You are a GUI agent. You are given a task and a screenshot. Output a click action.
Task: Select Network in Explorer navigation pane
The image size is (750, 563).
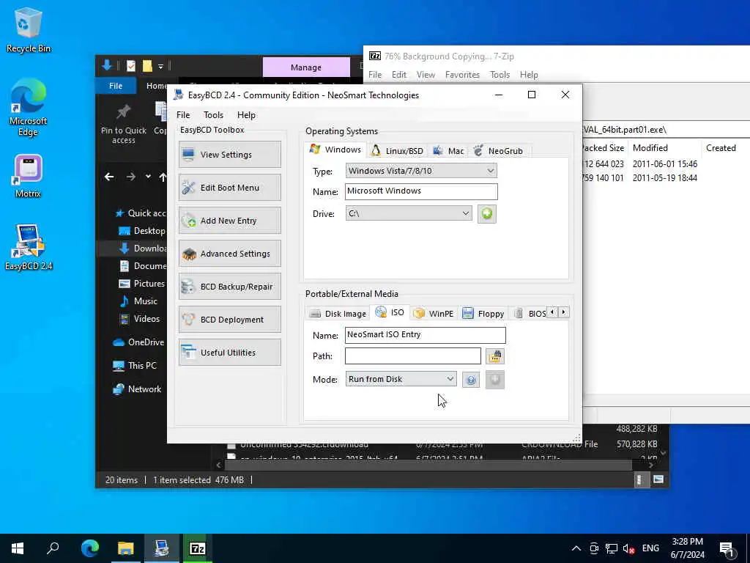point(137,389)
